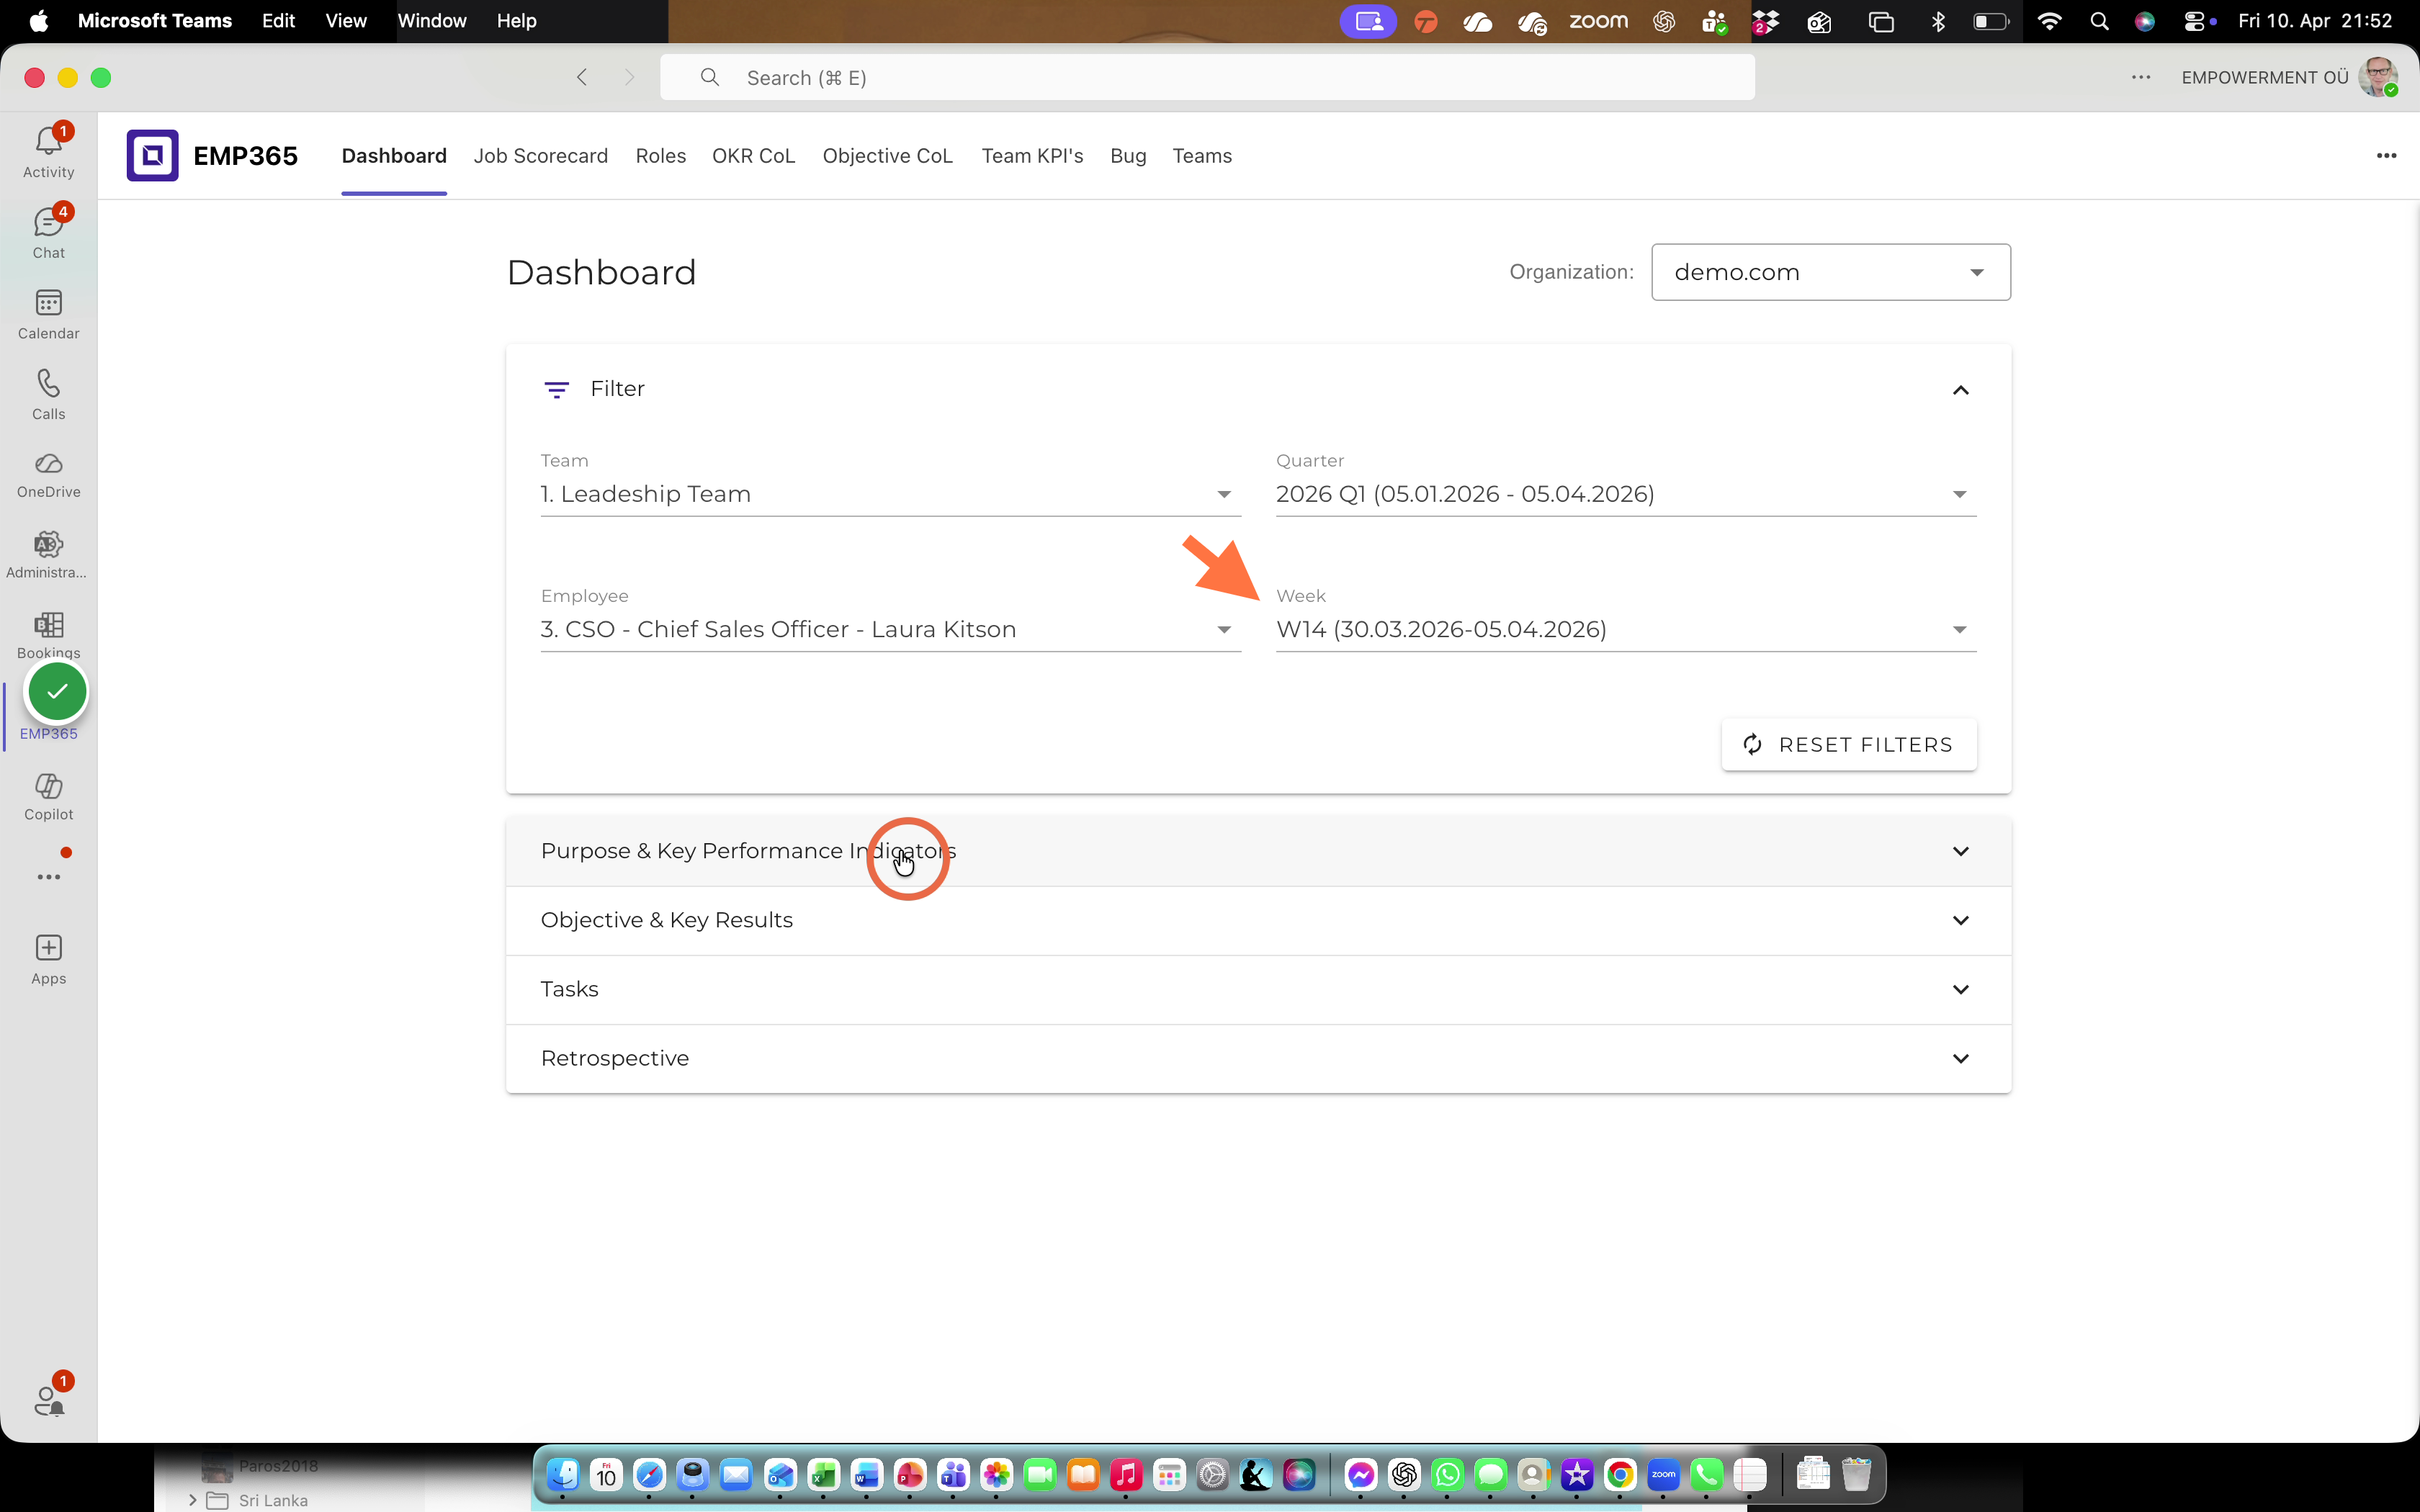Expand the Tasks section
The height and width of the screenshot is (1512, 2420).
(1258, 989)
